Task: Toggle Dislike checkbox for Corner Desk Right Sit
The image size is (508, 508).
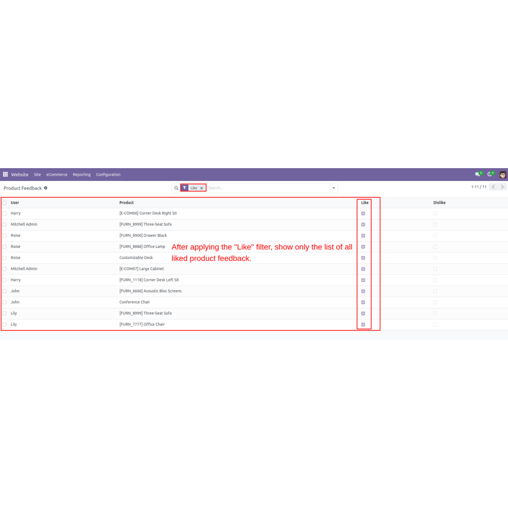Action: pos(435,213)
